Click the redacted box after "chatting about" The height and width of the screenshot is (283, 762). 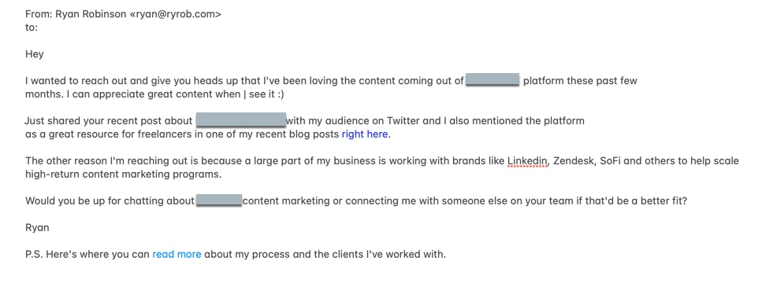click(219, 200)
